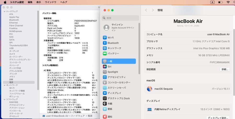The width and height of the screenshot is (235, 119).
Task: Open the 壁紙 wallpaper icon
Action: click(x=105, y=109)
